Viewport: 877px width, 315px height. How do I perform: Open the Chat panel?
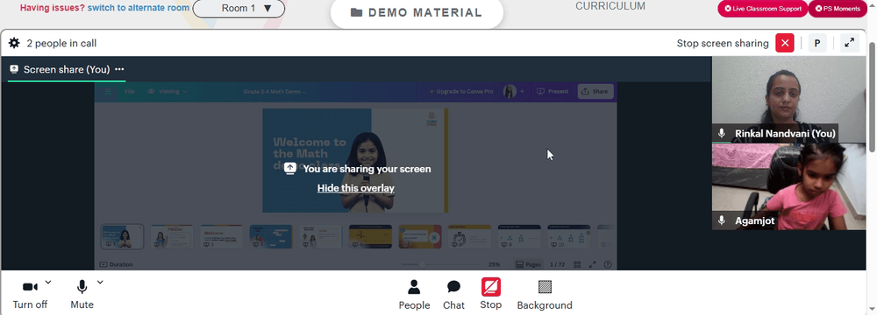click(453, 295)
